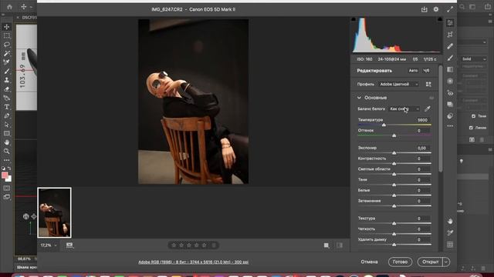Screen dimensions: 494x277
Task: Select the Type tool
Action: [7, 107]
